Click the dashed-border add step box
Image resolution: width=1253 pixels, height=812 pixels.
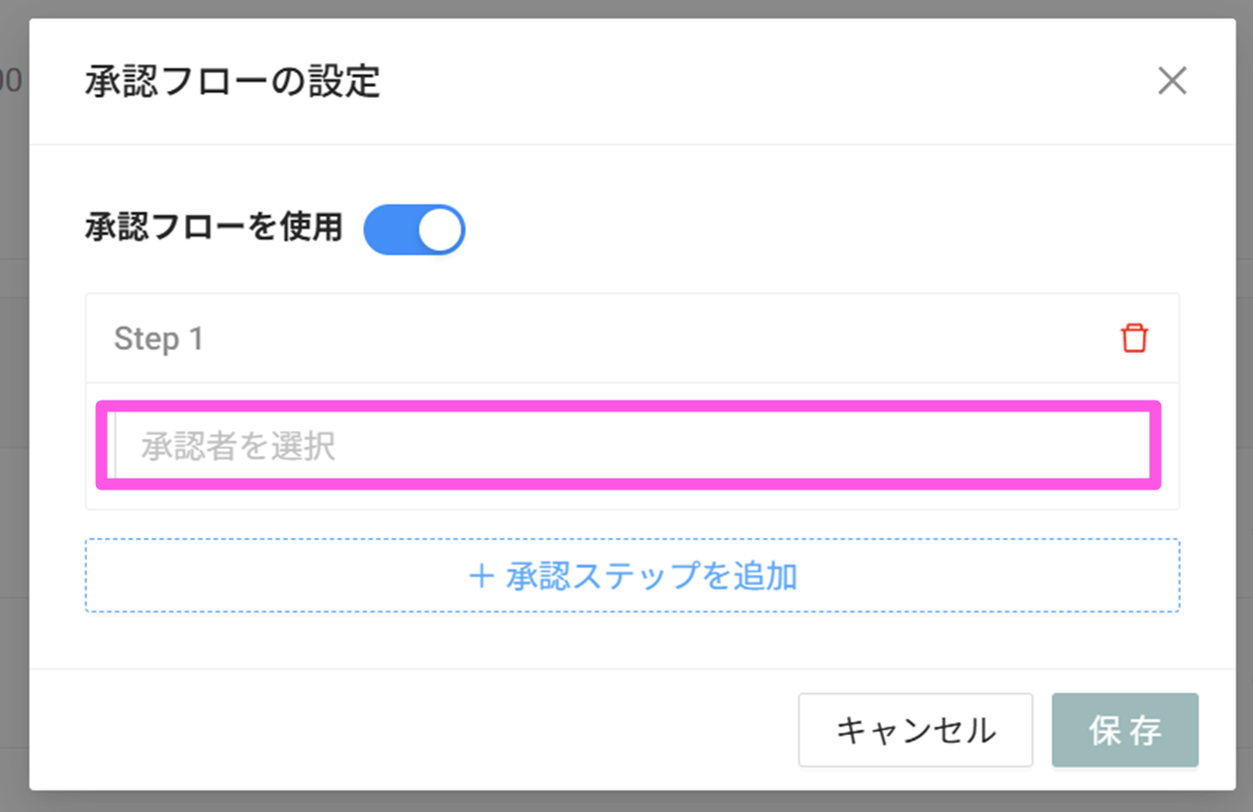891,577
